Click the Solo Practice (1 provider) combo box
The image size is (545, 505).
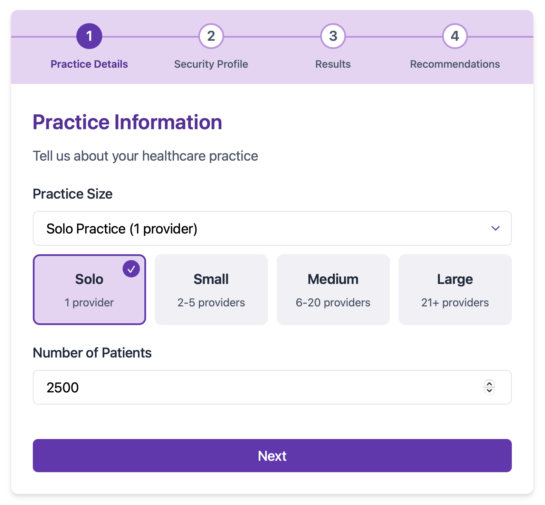(x=272, y=228)
